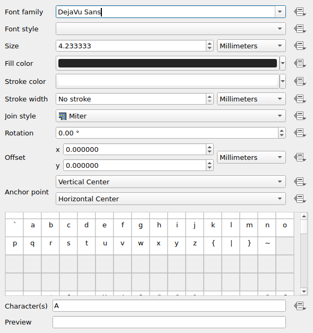Open the Fill color dropdown arrow
The image size is (313, 333).
(x=283, y=63)
